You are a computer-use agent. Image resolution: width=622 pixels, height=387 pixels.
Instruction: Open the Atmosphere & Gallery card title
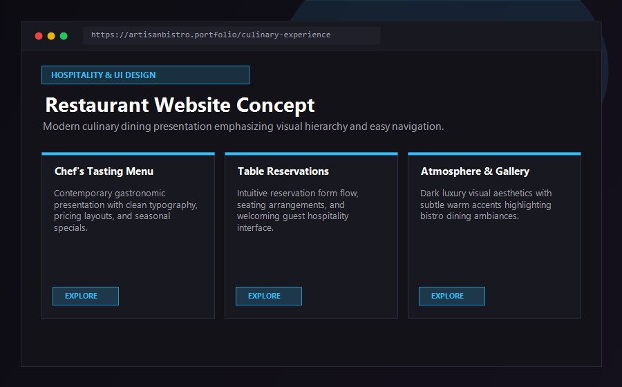(x=475, y=171)
